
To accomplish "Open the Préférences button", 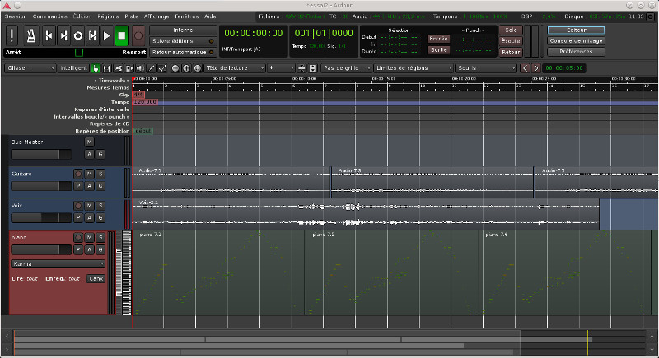I will 575,51.
